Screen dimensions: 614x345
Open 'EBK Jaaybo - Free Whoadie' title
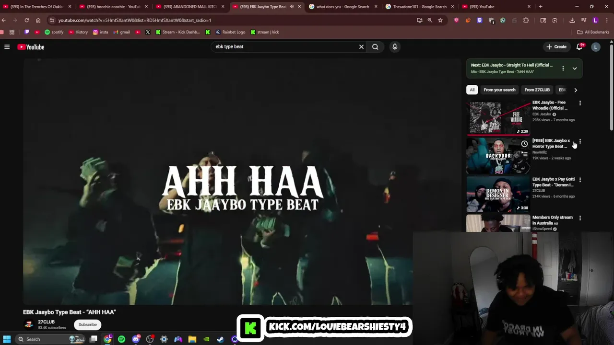click(550, 105)
